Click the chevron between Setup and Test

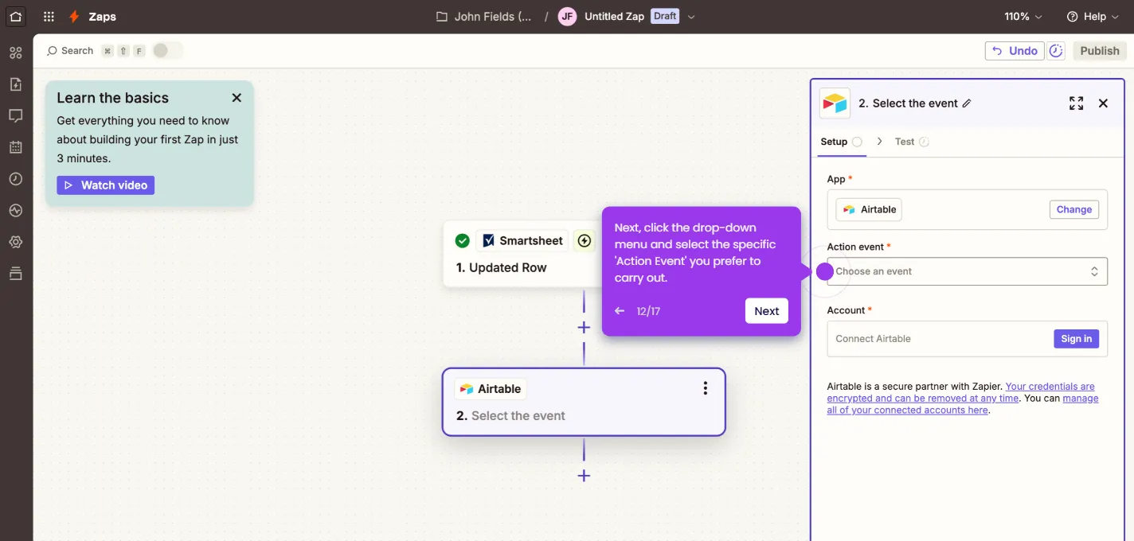coord(879,142)
